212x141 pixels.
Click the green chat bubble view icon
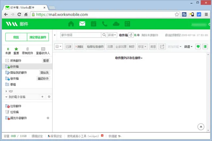pyautogui.click(x=198, y=47)
